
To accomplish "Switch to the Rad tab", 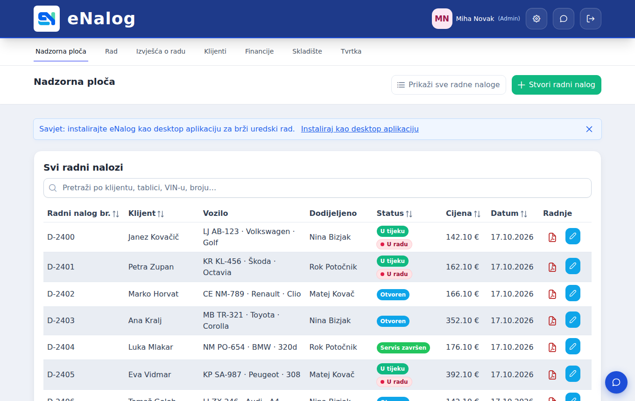I will pyautogui.click(x=111, y=51).
